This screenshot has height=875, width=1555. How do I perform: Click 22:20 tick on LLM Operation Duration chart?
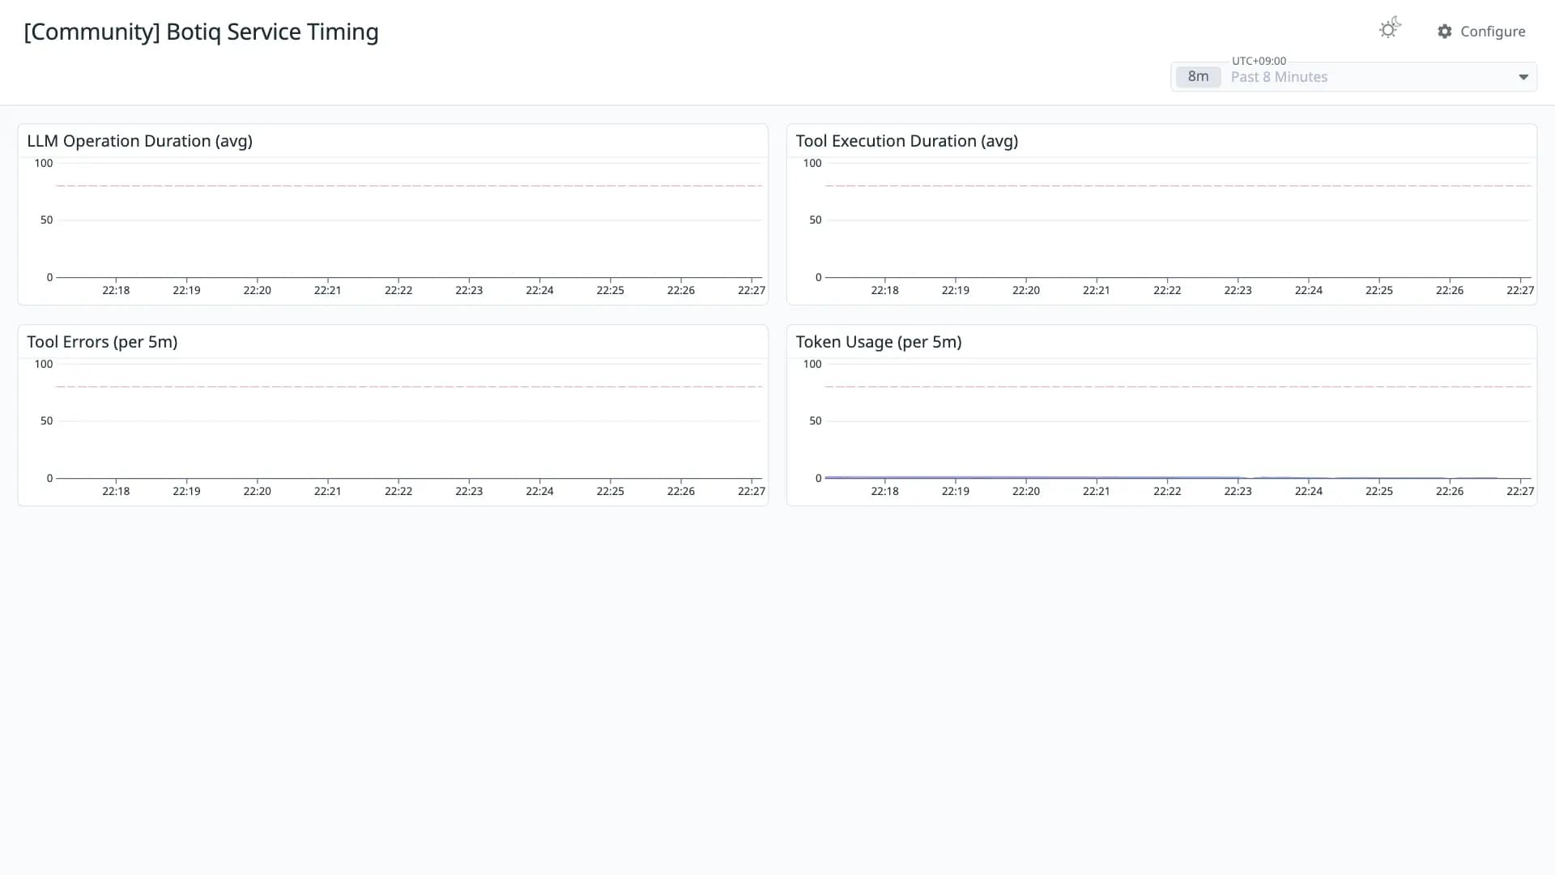click(257, 290)
